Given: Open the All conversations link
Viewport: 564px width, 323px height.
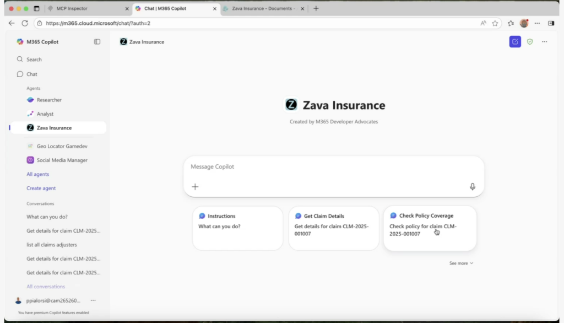Looking at the screenshot, I should tap(46, 287).
